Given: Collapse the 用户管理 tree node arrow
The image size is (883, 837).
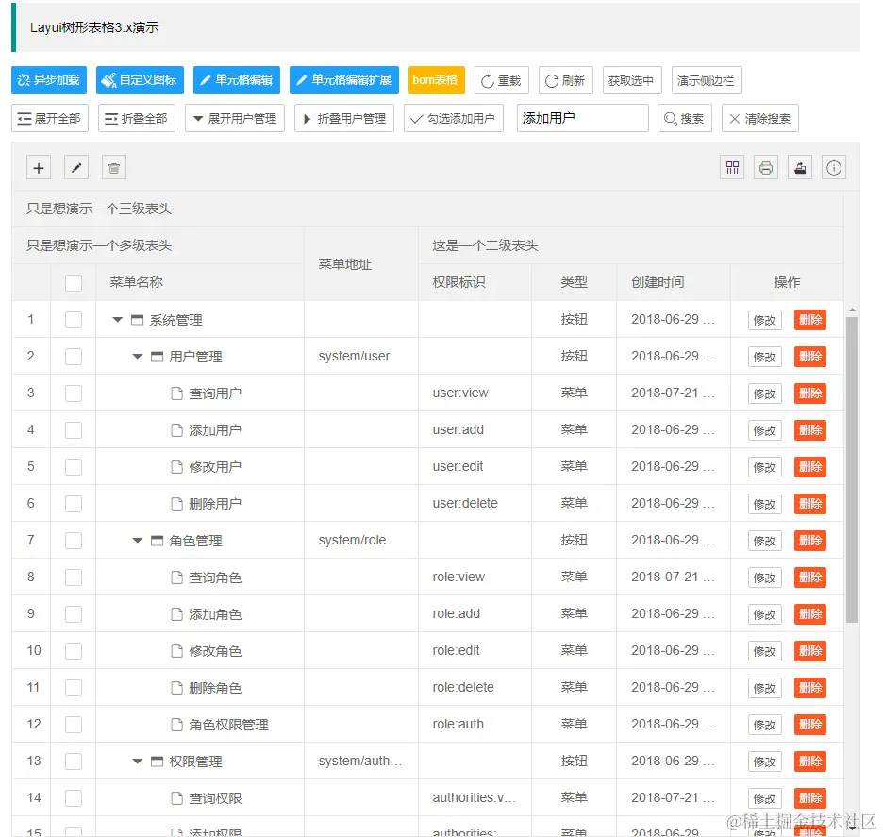Looking at the screenshot, I should pos(138,356).
